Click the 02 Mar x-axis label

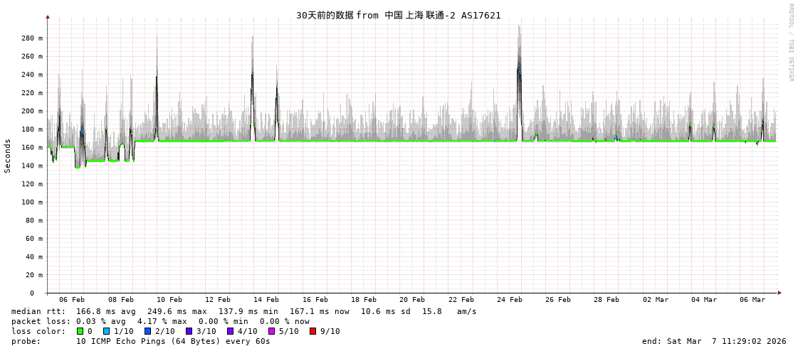656,300
